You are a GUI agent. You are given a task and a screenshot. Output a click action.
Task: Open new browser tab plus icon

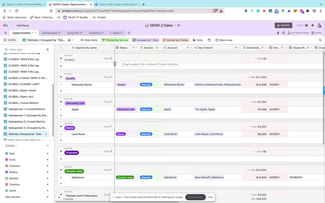point(143,4)
